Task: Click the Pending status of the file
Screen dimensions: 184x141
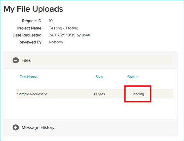Action: point(138,94)
